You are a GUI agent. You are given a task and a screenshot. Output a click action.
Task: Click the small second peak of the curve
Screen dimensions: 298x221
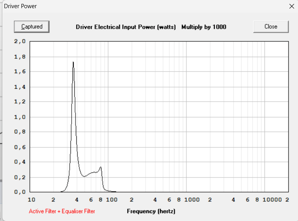point(101,167)
